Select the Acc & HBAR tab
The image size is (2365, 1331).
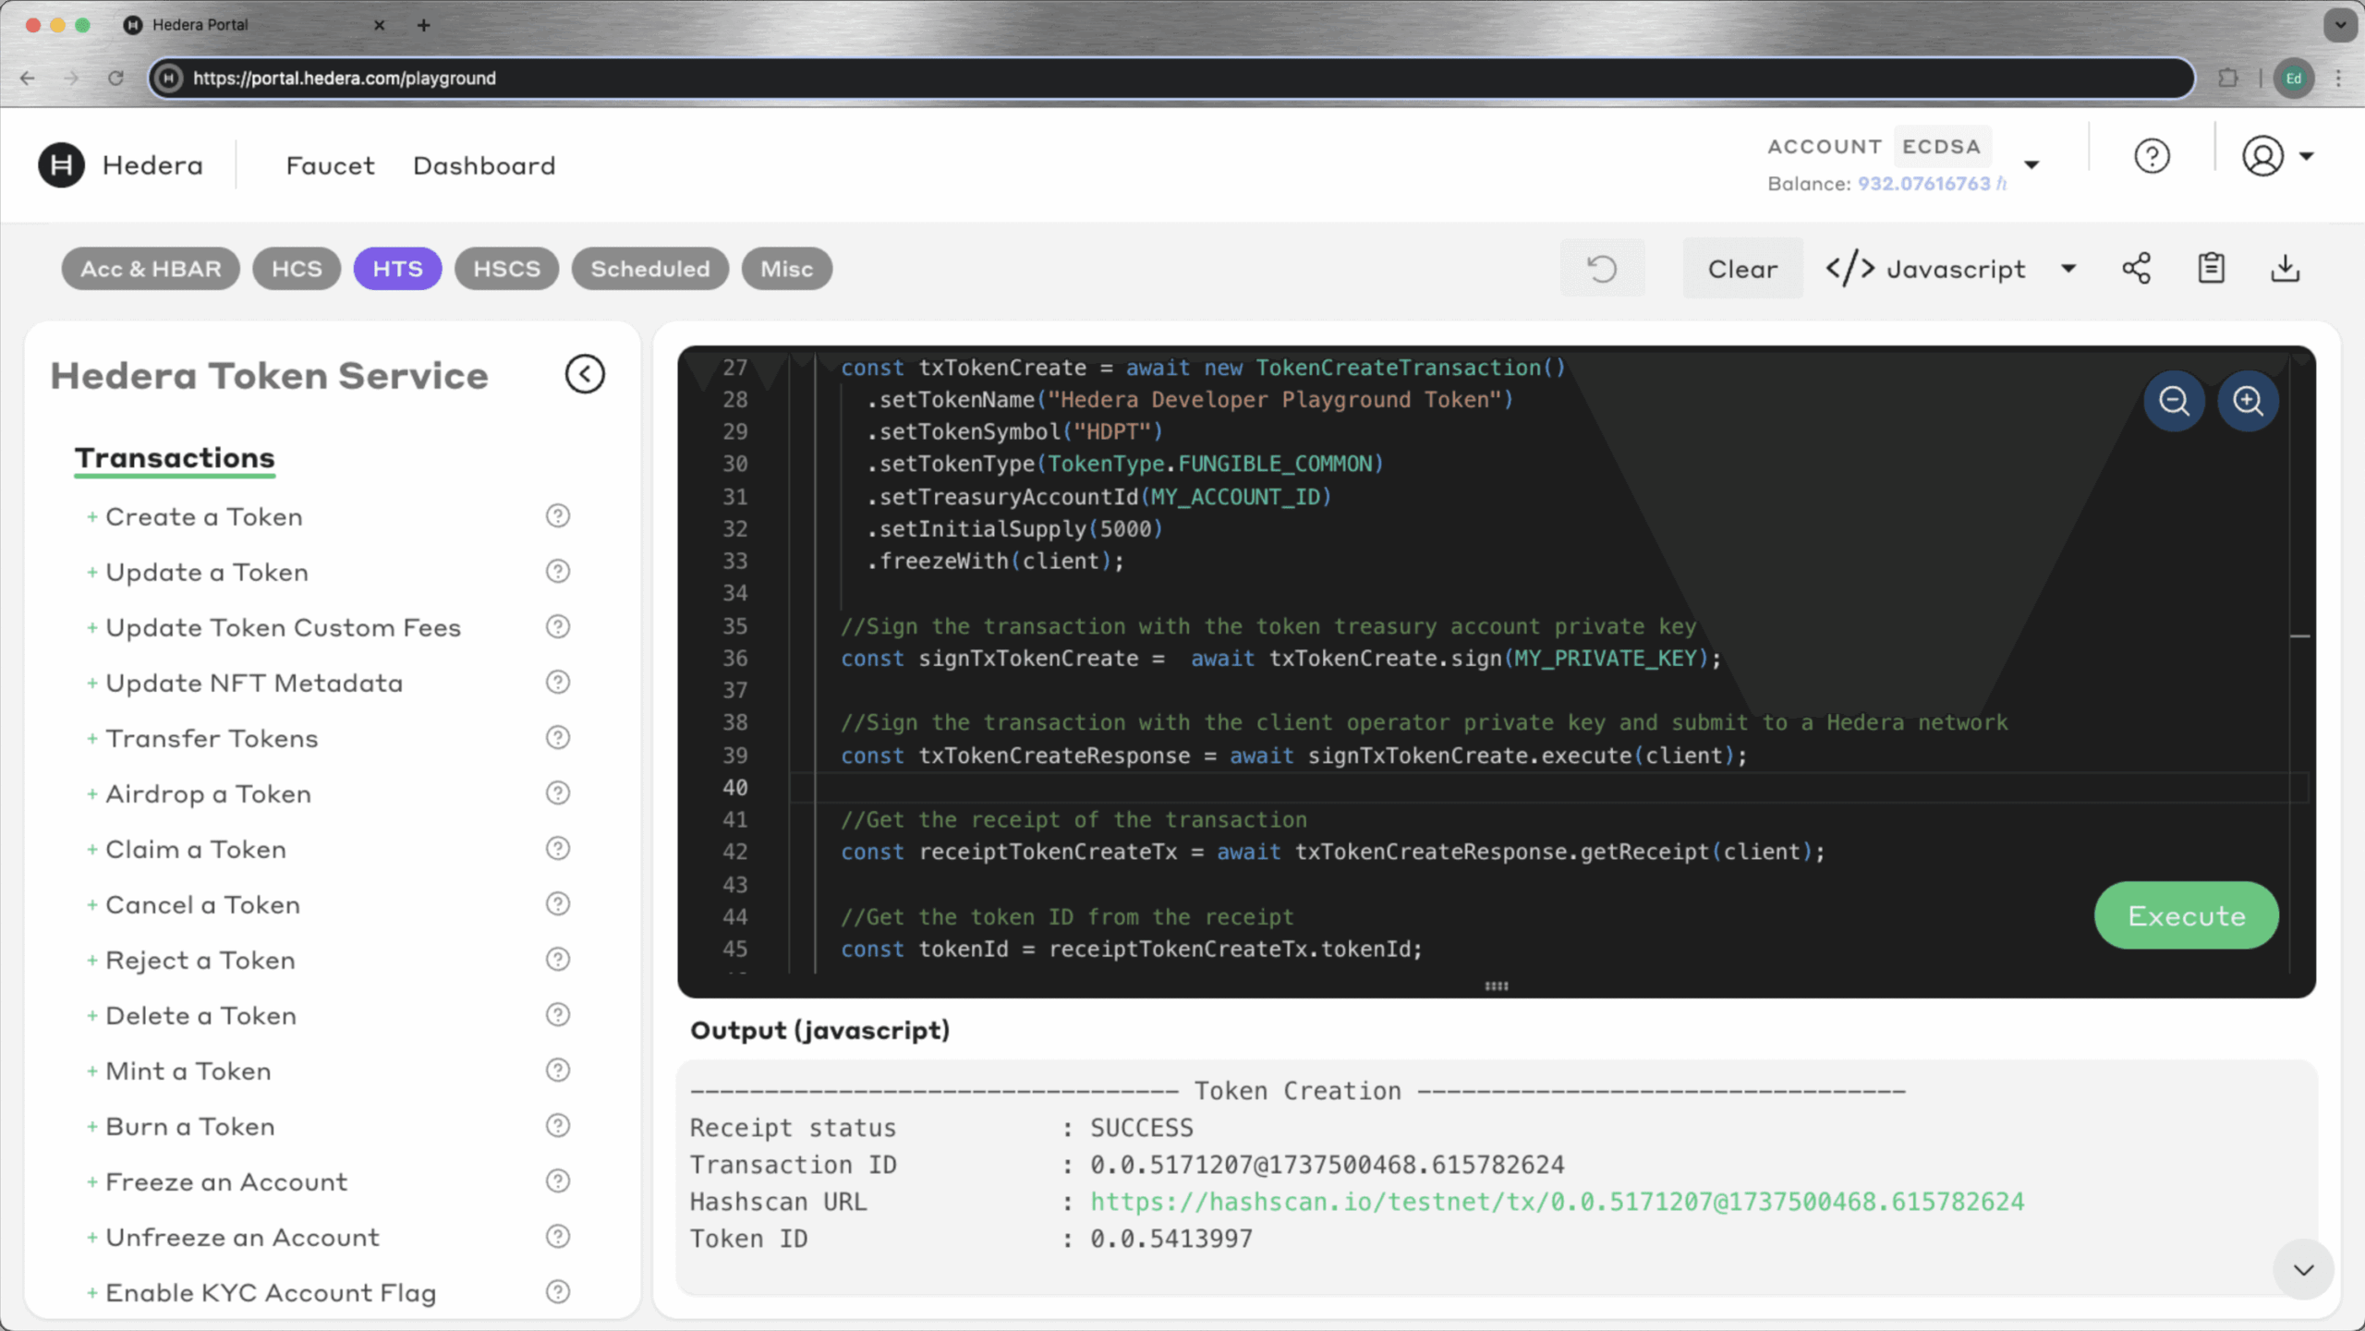[x=151, y=269]
